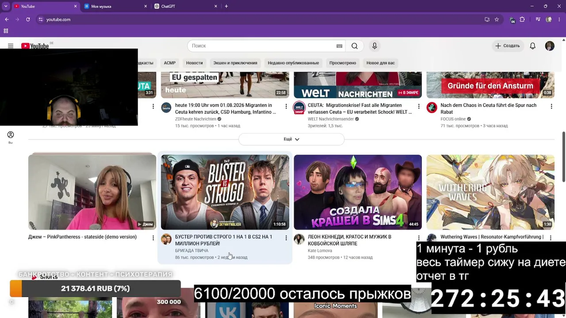Select the 'Экшен и приключения' chip
This screenshot has height=318, width=566.
coord(235,63)
